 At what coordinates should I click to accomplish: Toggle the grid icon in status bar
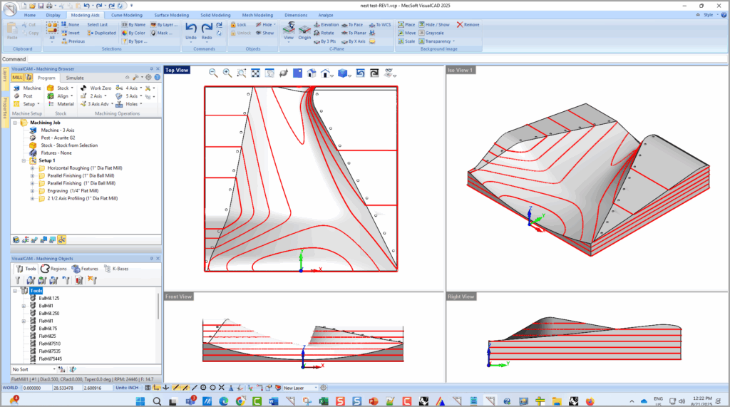coord(148,388)
